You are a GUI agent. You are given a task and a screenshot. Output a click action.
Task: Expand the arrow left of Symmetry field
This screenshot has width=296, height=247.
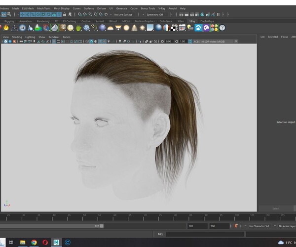point(143,14)
